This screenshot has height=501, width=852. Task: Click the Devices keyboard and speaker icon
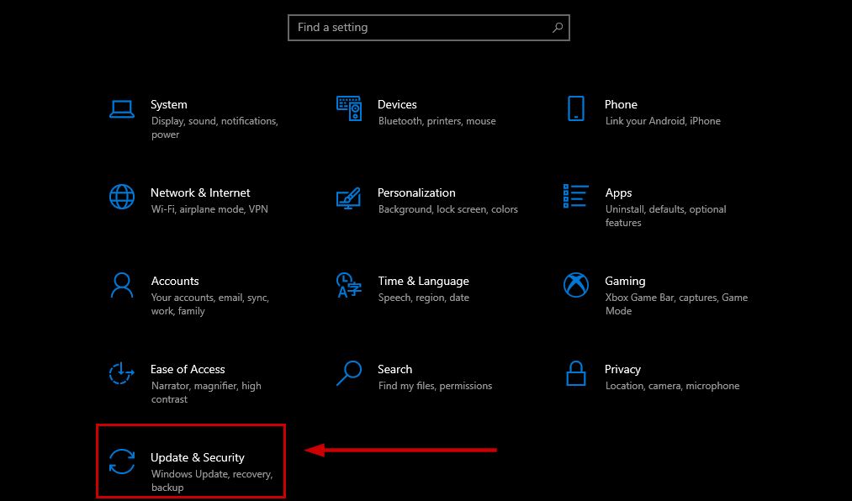click(349, 108)
